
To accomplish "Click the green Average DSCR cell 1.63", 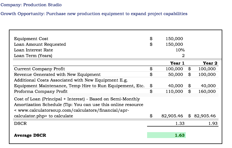I will point(166,135).
